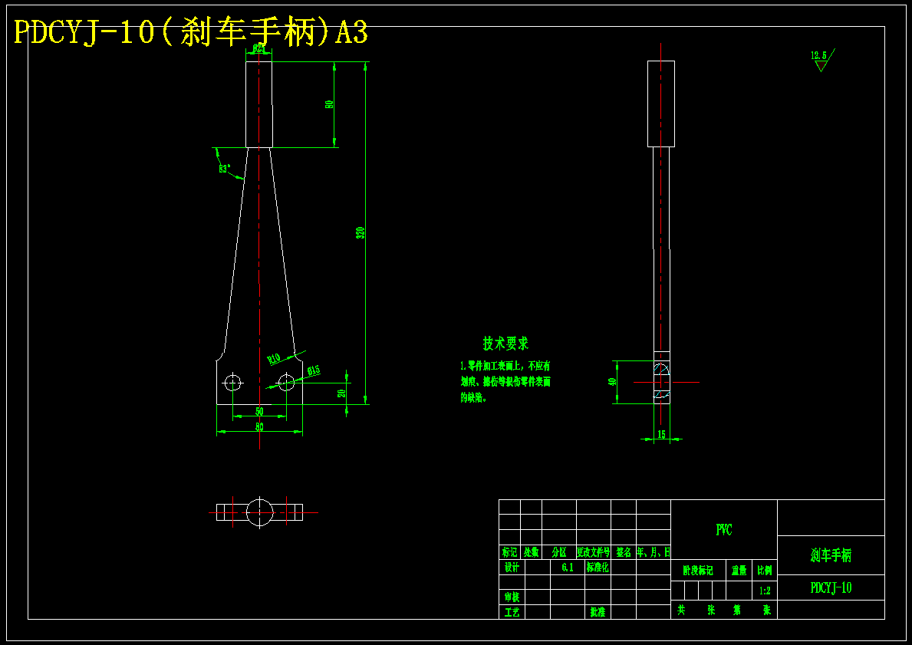The height and width of the screenshot is (645, 912).
Task: Pick the 40 dimension on side view
Action: tap(612, 382)
